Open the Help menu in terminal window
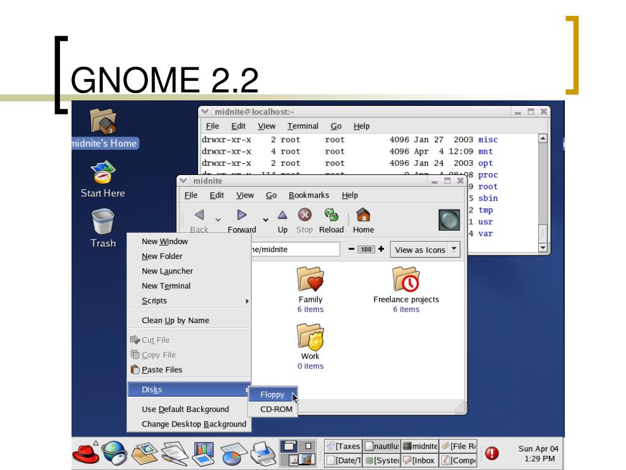The height and width of the screenshot is (470, 626). 361,126
